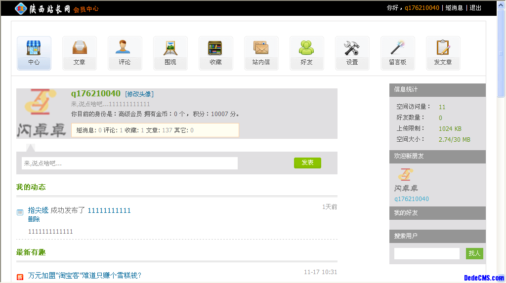The height and width of the screenshot is (283, 506).
Task: Click 其它: 0 in the stats box
Action: pos(184,130)
